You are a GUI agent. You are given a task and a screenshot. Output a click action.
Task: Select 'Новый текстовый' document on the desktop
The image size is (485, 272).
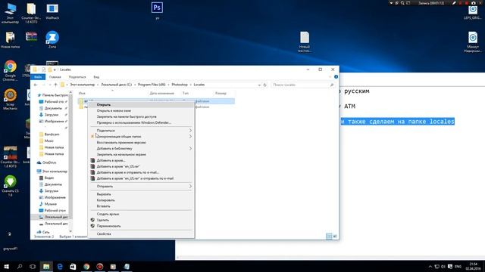point(305,42)
